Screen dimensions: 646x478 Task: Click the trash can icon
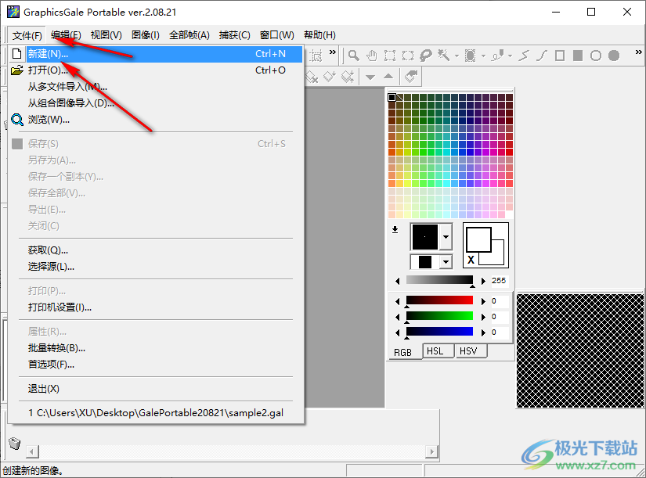(14, 443)
